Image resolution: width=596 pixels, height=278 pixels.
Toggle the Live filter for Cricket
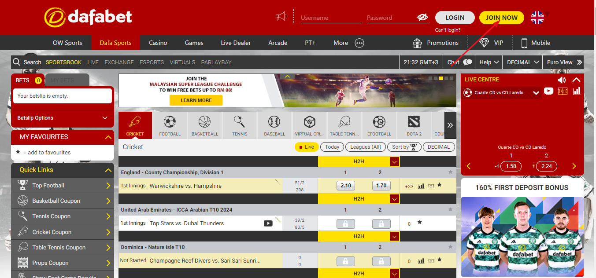pos(307,147)
